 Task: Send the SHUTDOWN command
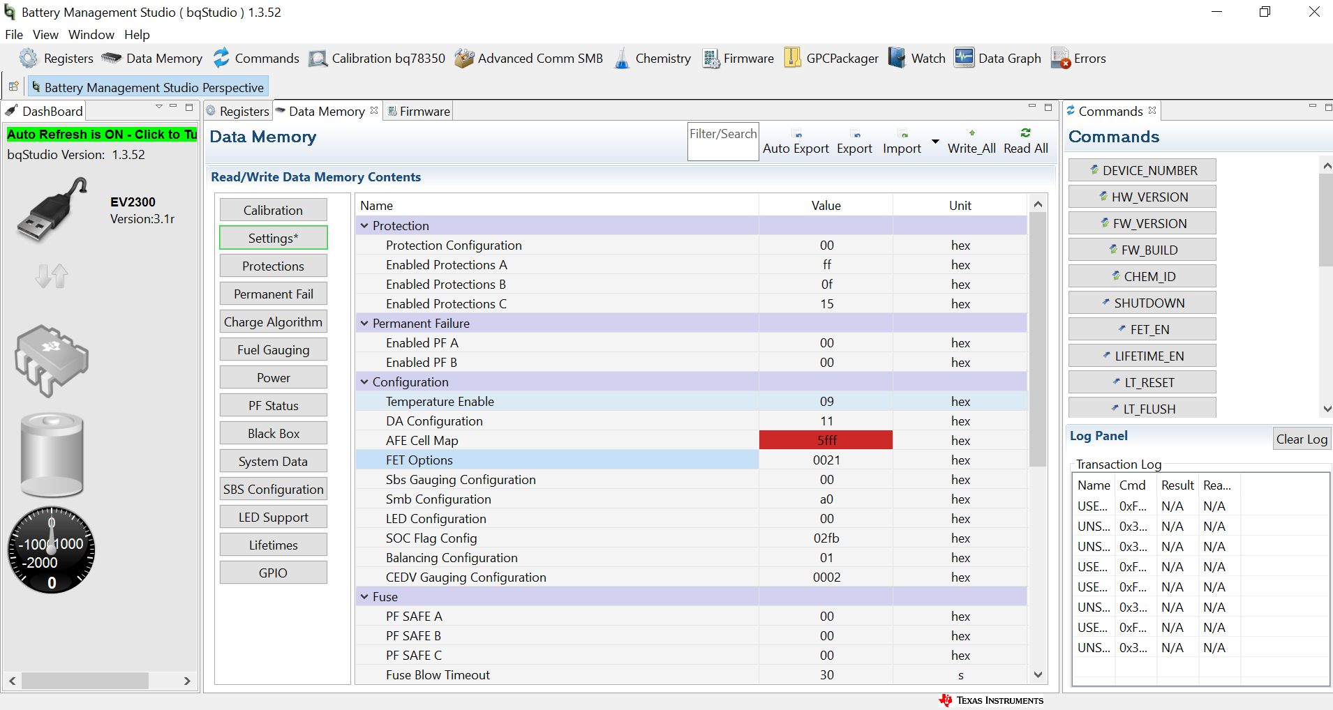click(1142, 303)
